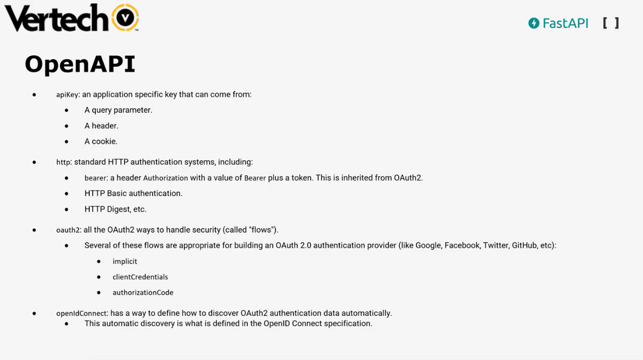Click the oauth2 term
The image size is (643, 360).
(68, 230)
